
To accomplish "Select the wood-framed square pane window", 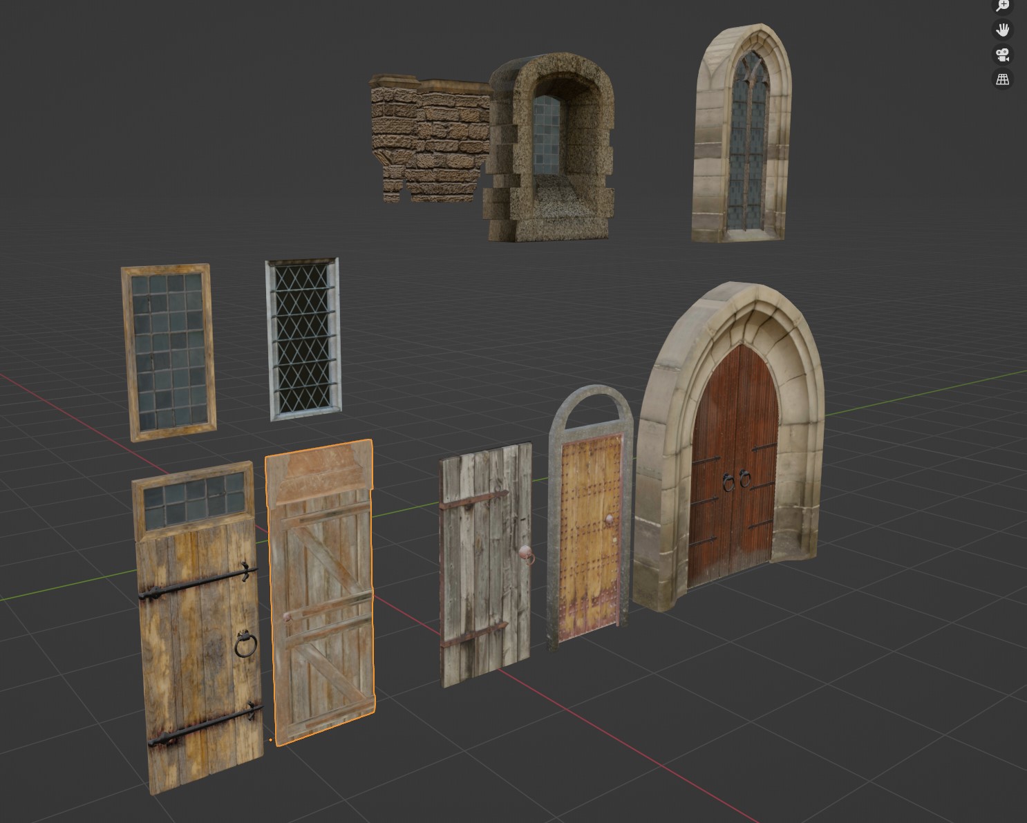I will (168, 351).
